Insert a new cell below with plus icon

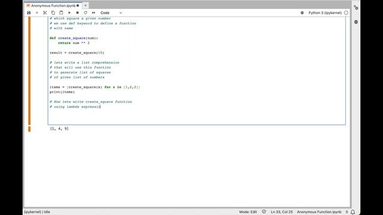click(x=37, y=13)
